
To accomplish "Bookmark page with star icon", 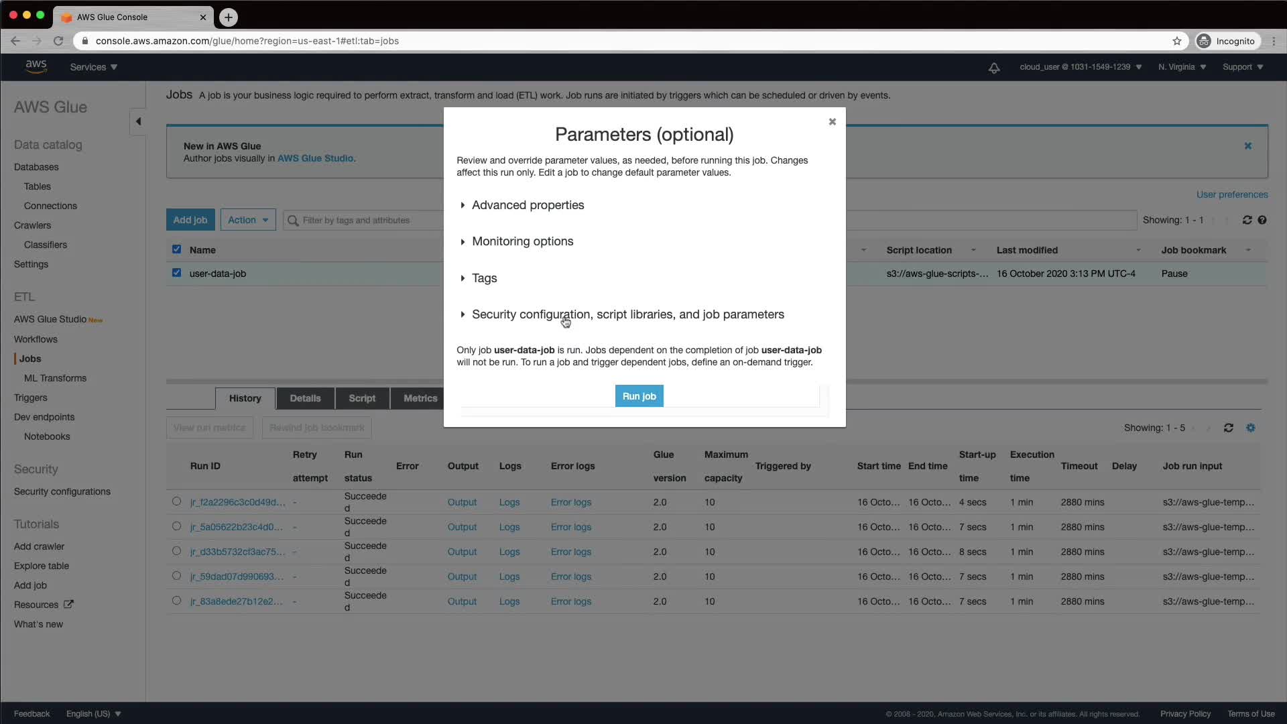I will point(1177,41).
